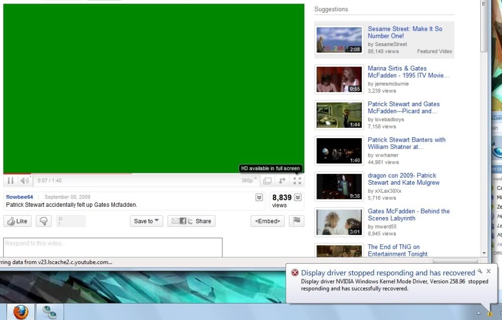Click the red video progress bar
This screenshot has height=320, width=502.
click(x=17, y=173)
